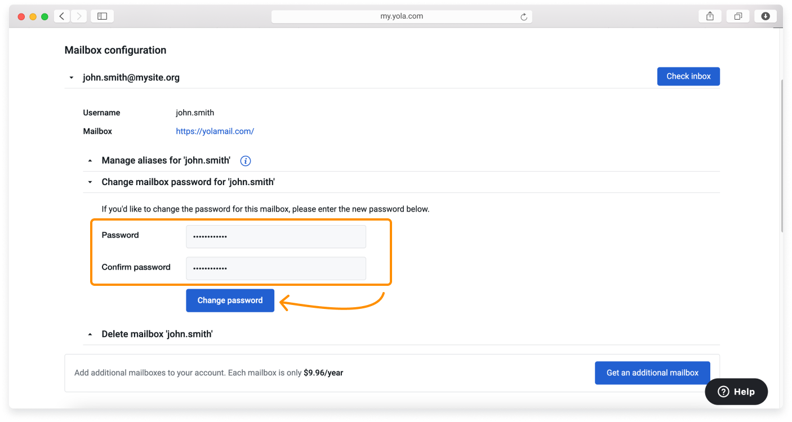Screen dimensions: 792x422
Task: Collapse the john.smith@mysite.org account section
Action: (x=70, y=77)
